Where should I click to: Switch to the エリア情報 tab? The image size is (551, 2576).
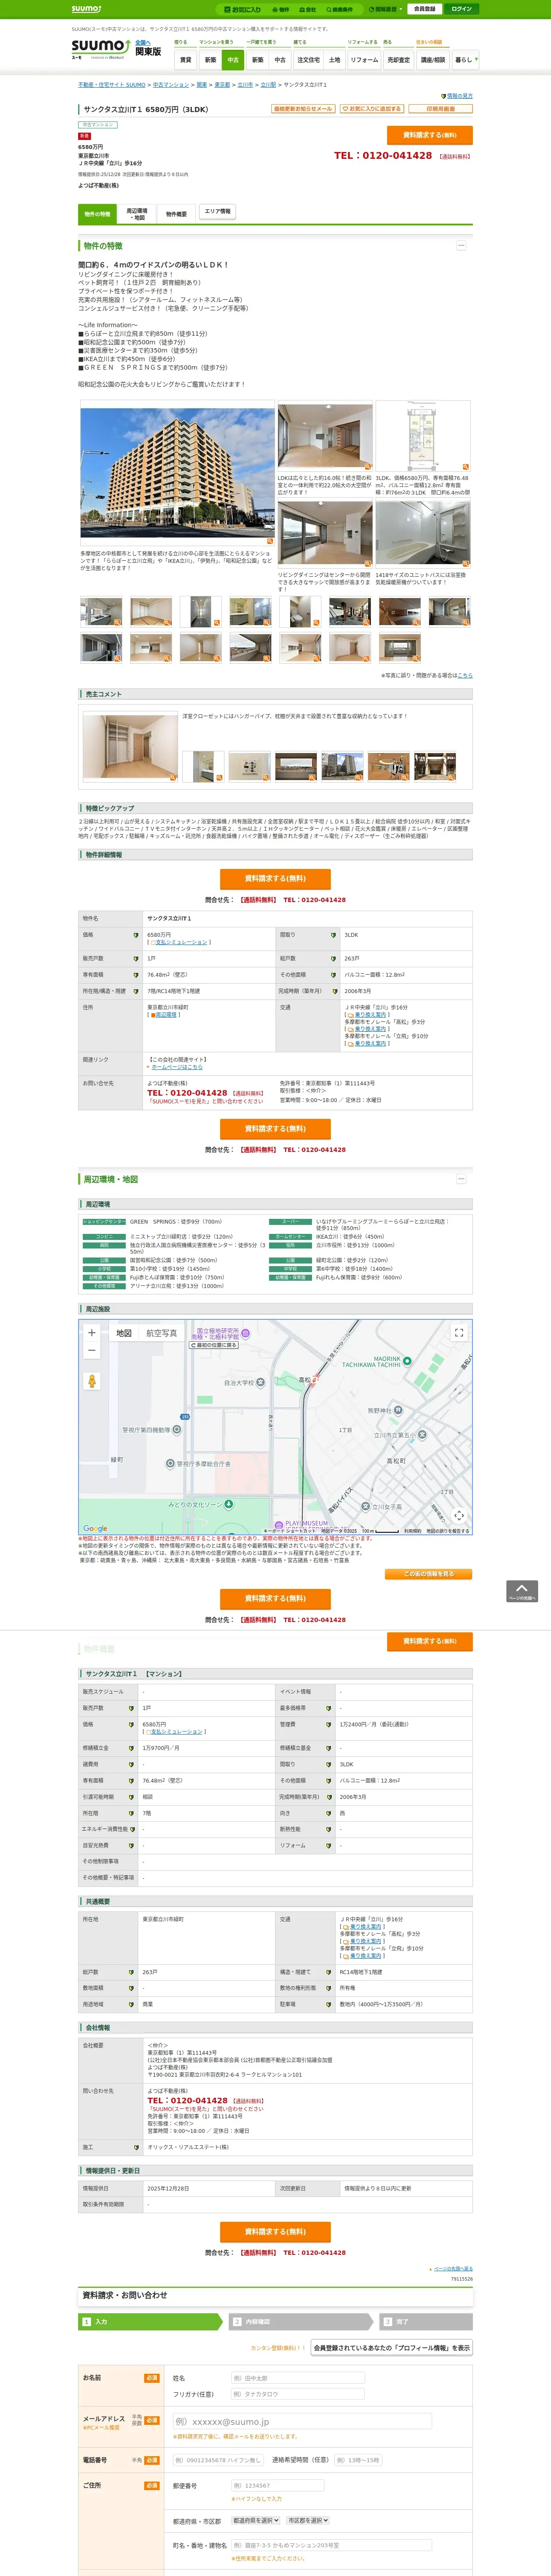click(217, 212)
